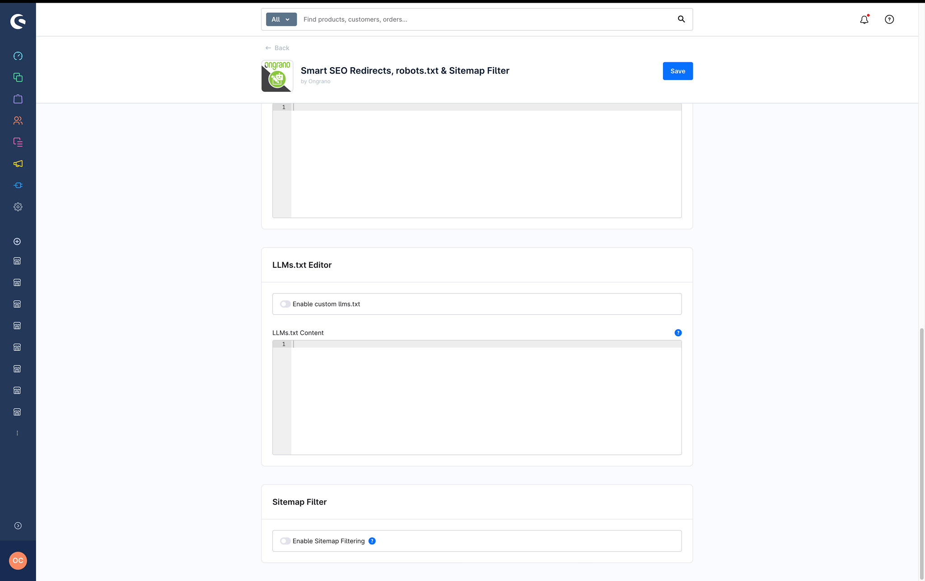
Task: Open the Content layout icon
Action: 18,142
